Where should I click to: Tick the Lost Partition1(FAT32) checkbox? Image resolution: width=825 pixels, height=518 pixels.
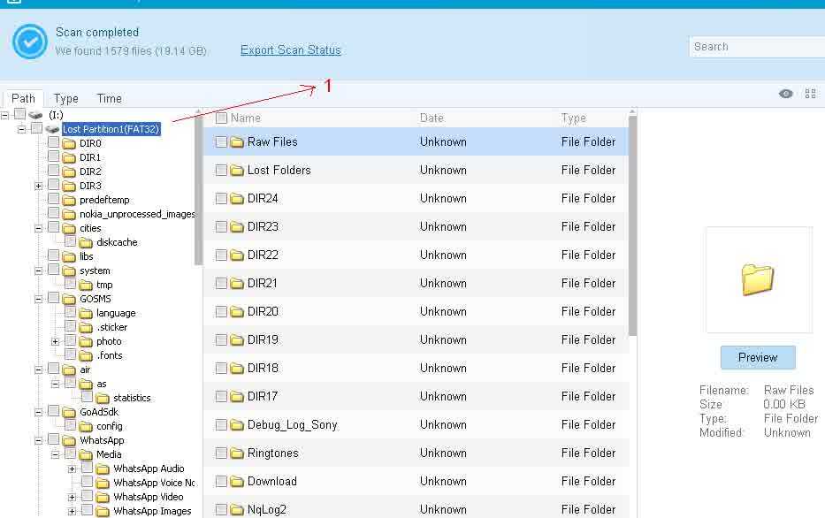coord(36,128)
